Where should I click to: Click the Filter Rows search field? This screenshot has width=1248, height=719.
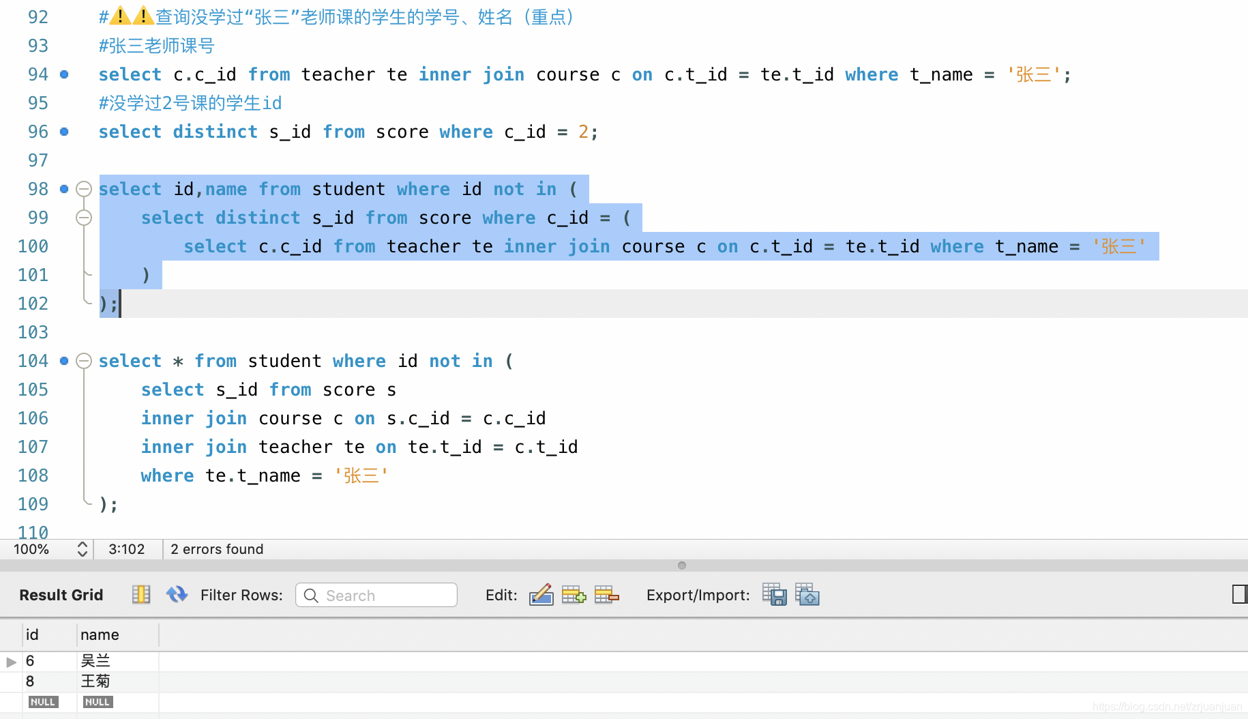coord(376,595)
